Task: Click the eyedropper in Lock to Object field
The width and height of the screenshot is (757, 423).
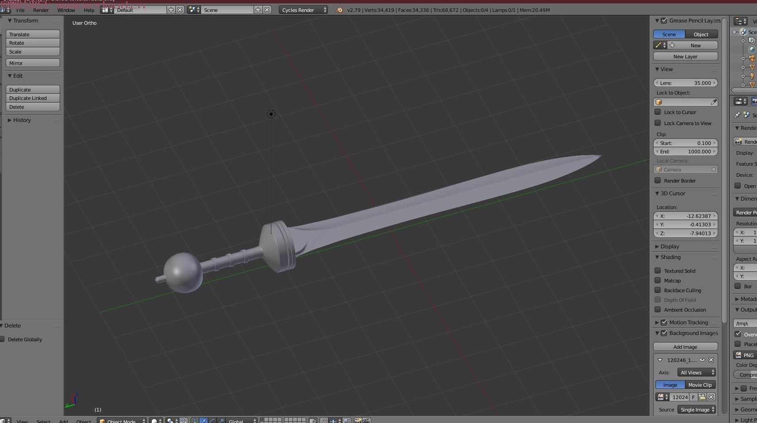Action: [x=714, y=102]
